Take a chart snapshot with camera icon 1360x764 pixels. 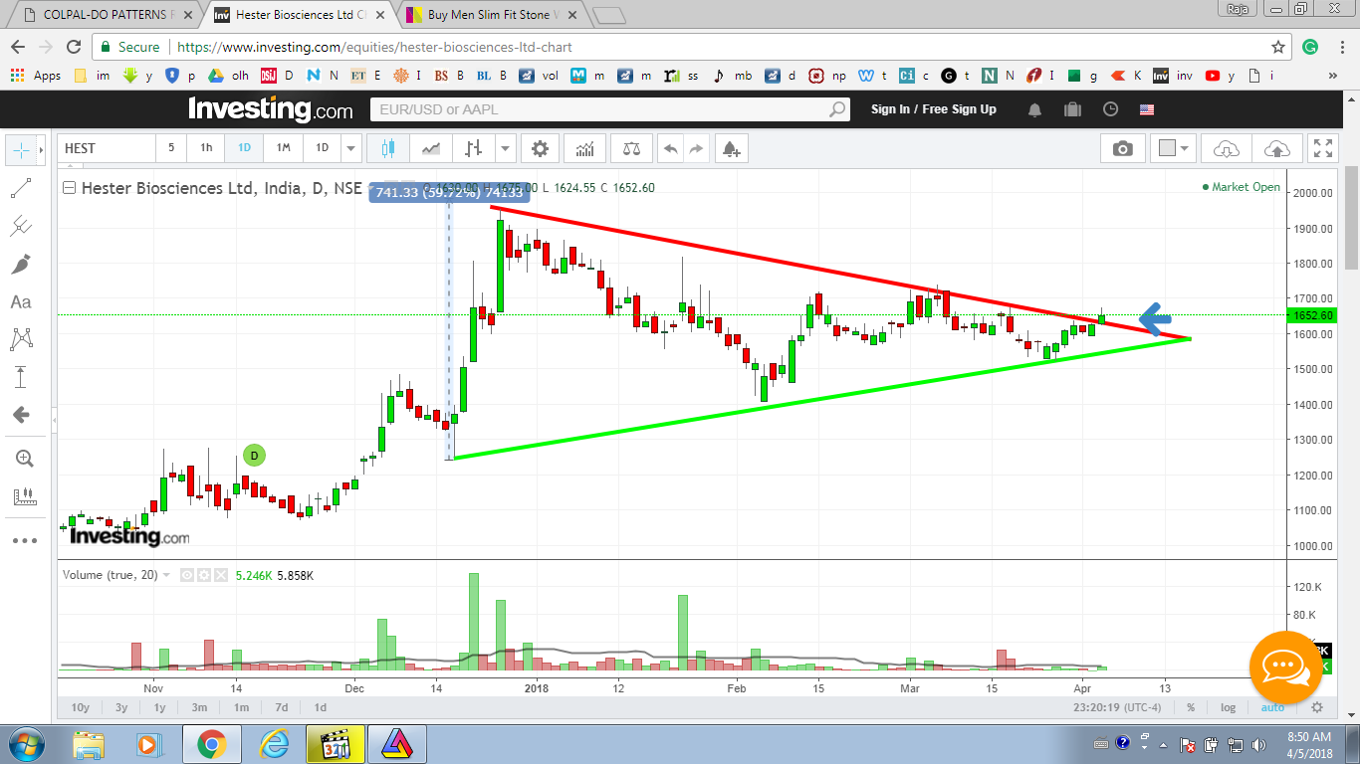pos(1123,148)
